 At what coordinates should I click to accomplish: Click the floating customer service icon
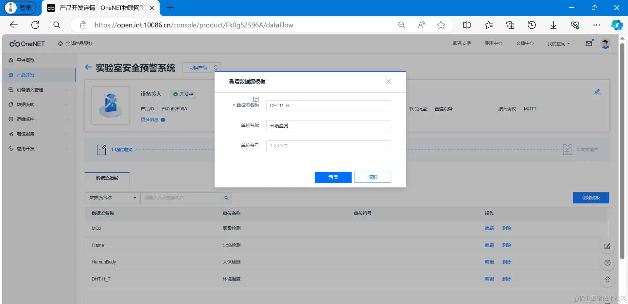click(607, 280)
